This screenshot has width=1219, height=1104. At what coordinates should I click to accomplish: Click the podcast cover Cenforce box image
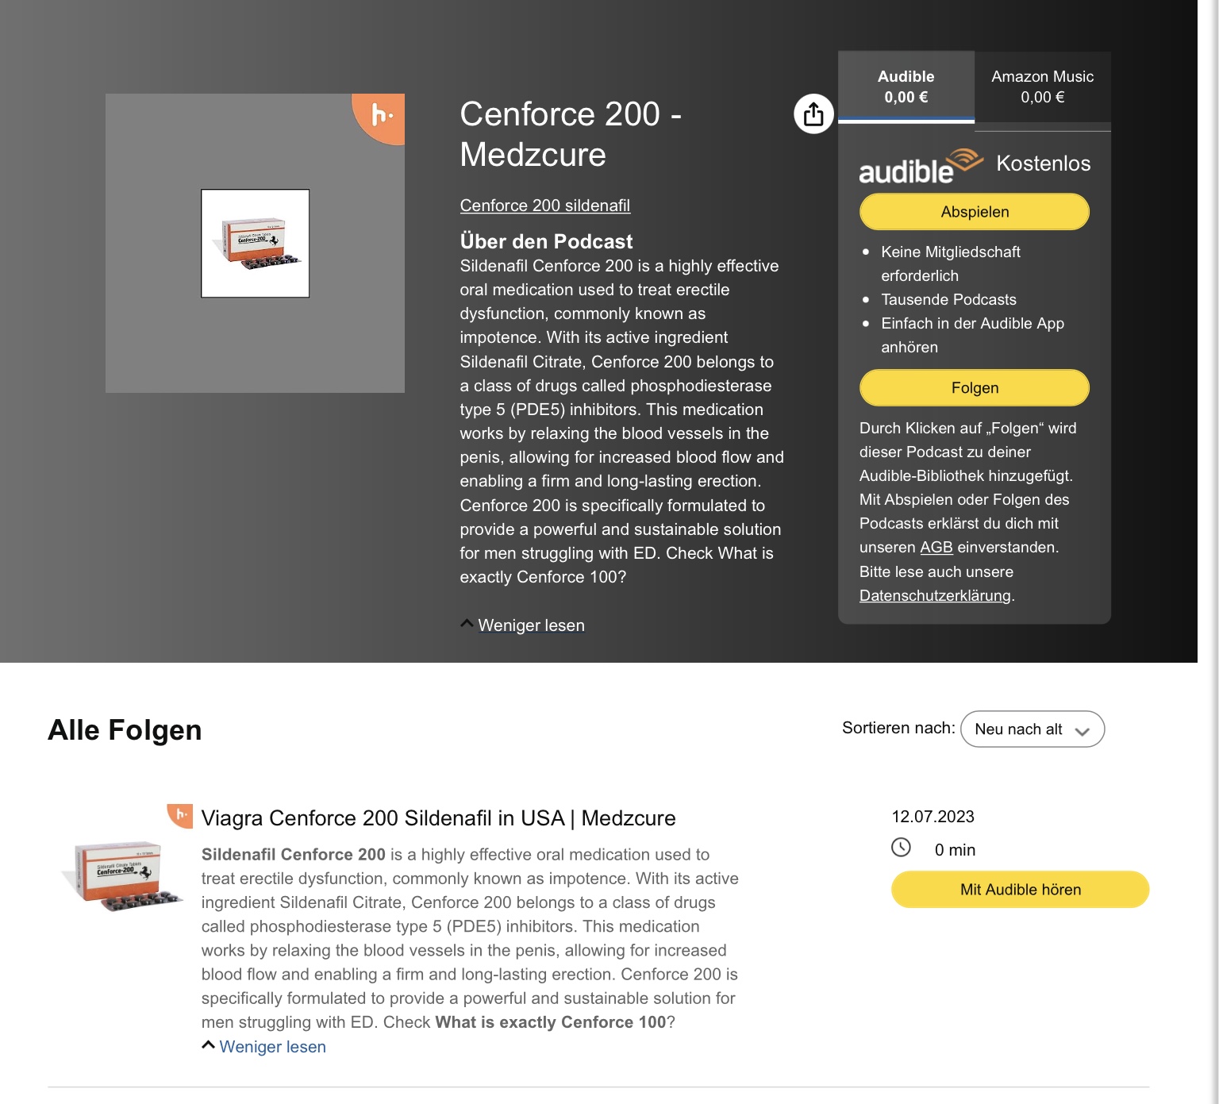coord(255,244)
